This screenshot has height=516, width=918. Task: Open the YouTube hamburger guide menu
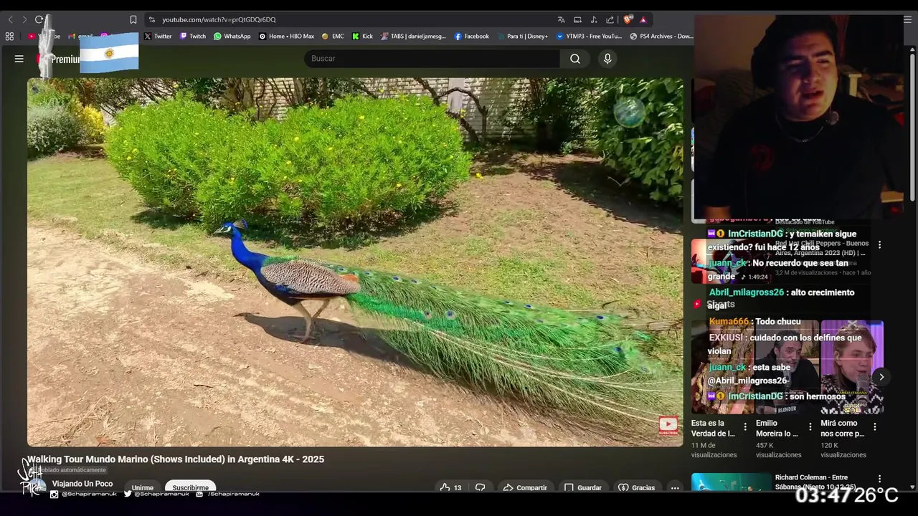coord(19,59)
